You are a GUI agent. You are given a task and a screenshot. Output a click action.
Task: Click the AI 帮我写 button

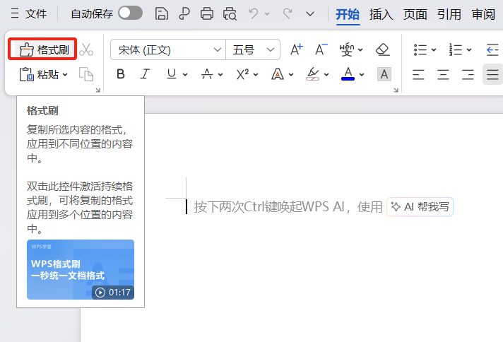(420, 206)
